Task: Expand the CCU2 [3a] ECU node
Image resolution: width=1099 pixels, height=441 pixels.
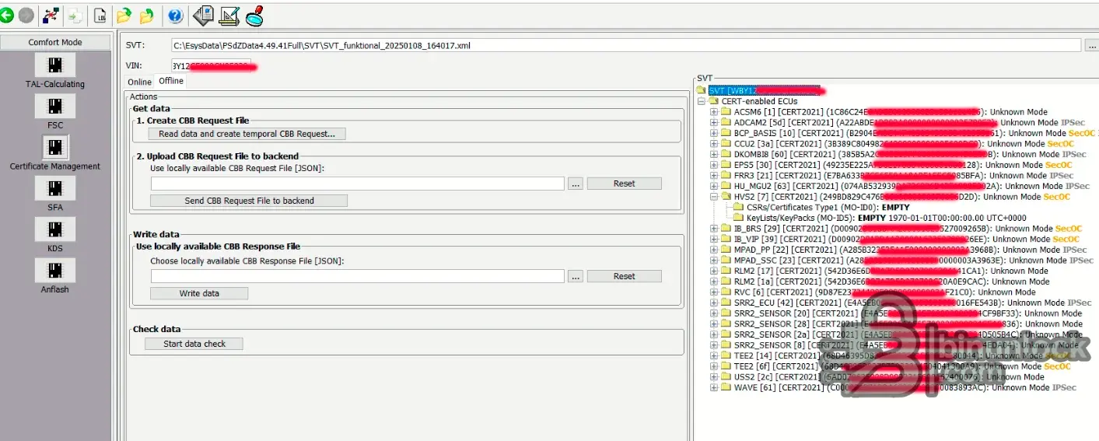Action: [x=714, y=144]
